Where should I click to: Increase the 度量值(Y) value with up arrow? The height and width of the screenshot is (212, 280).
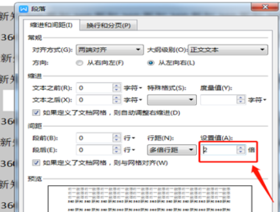[241, 98]
